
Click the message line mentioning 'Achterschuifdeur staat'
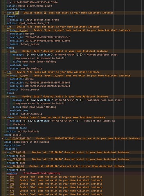pyautogui.click(x=65, y=54)
